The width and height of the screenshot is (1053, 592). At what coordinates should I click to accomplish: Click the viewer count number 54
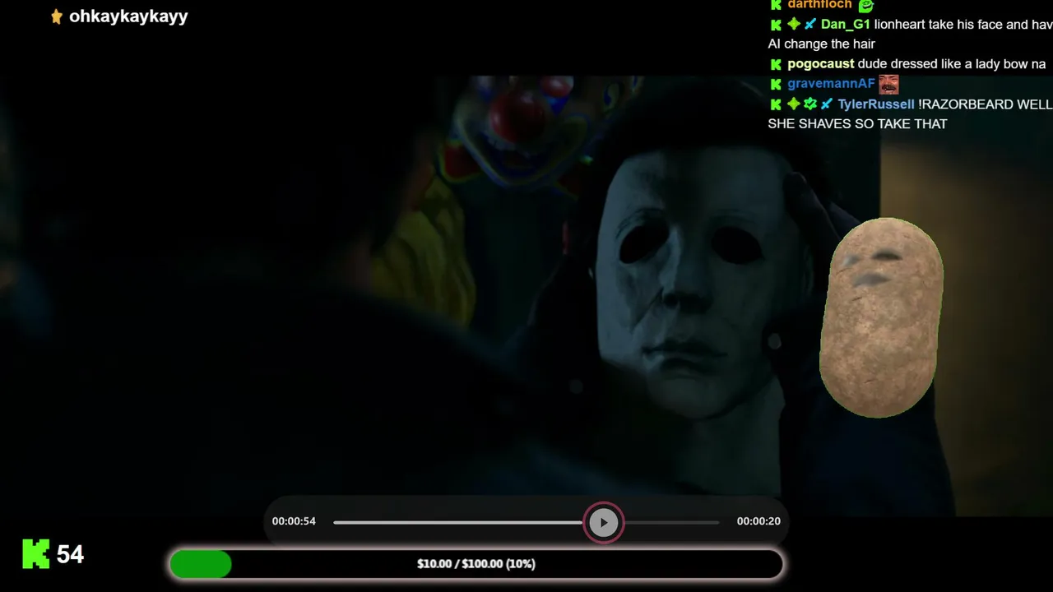[x=70, y=555]
